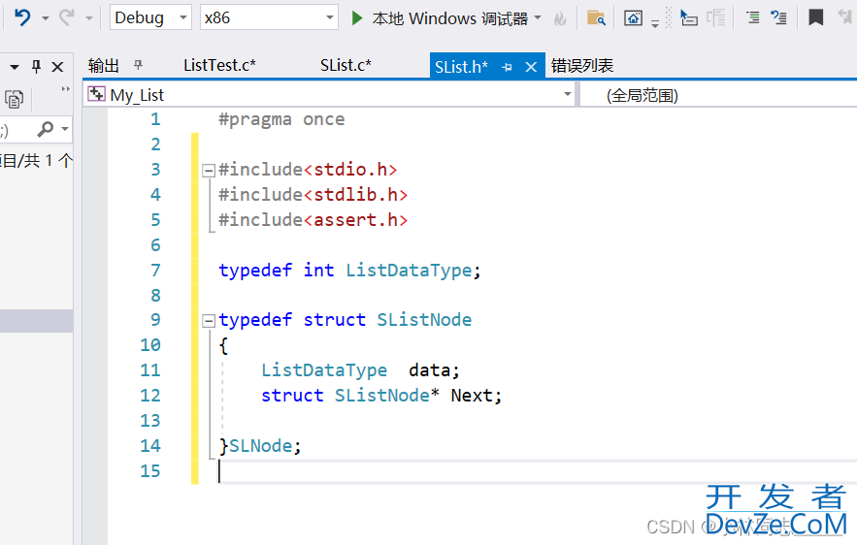Toggle auto-hide pin on the side panel
The image size is (857, 545).
[36, 67]
